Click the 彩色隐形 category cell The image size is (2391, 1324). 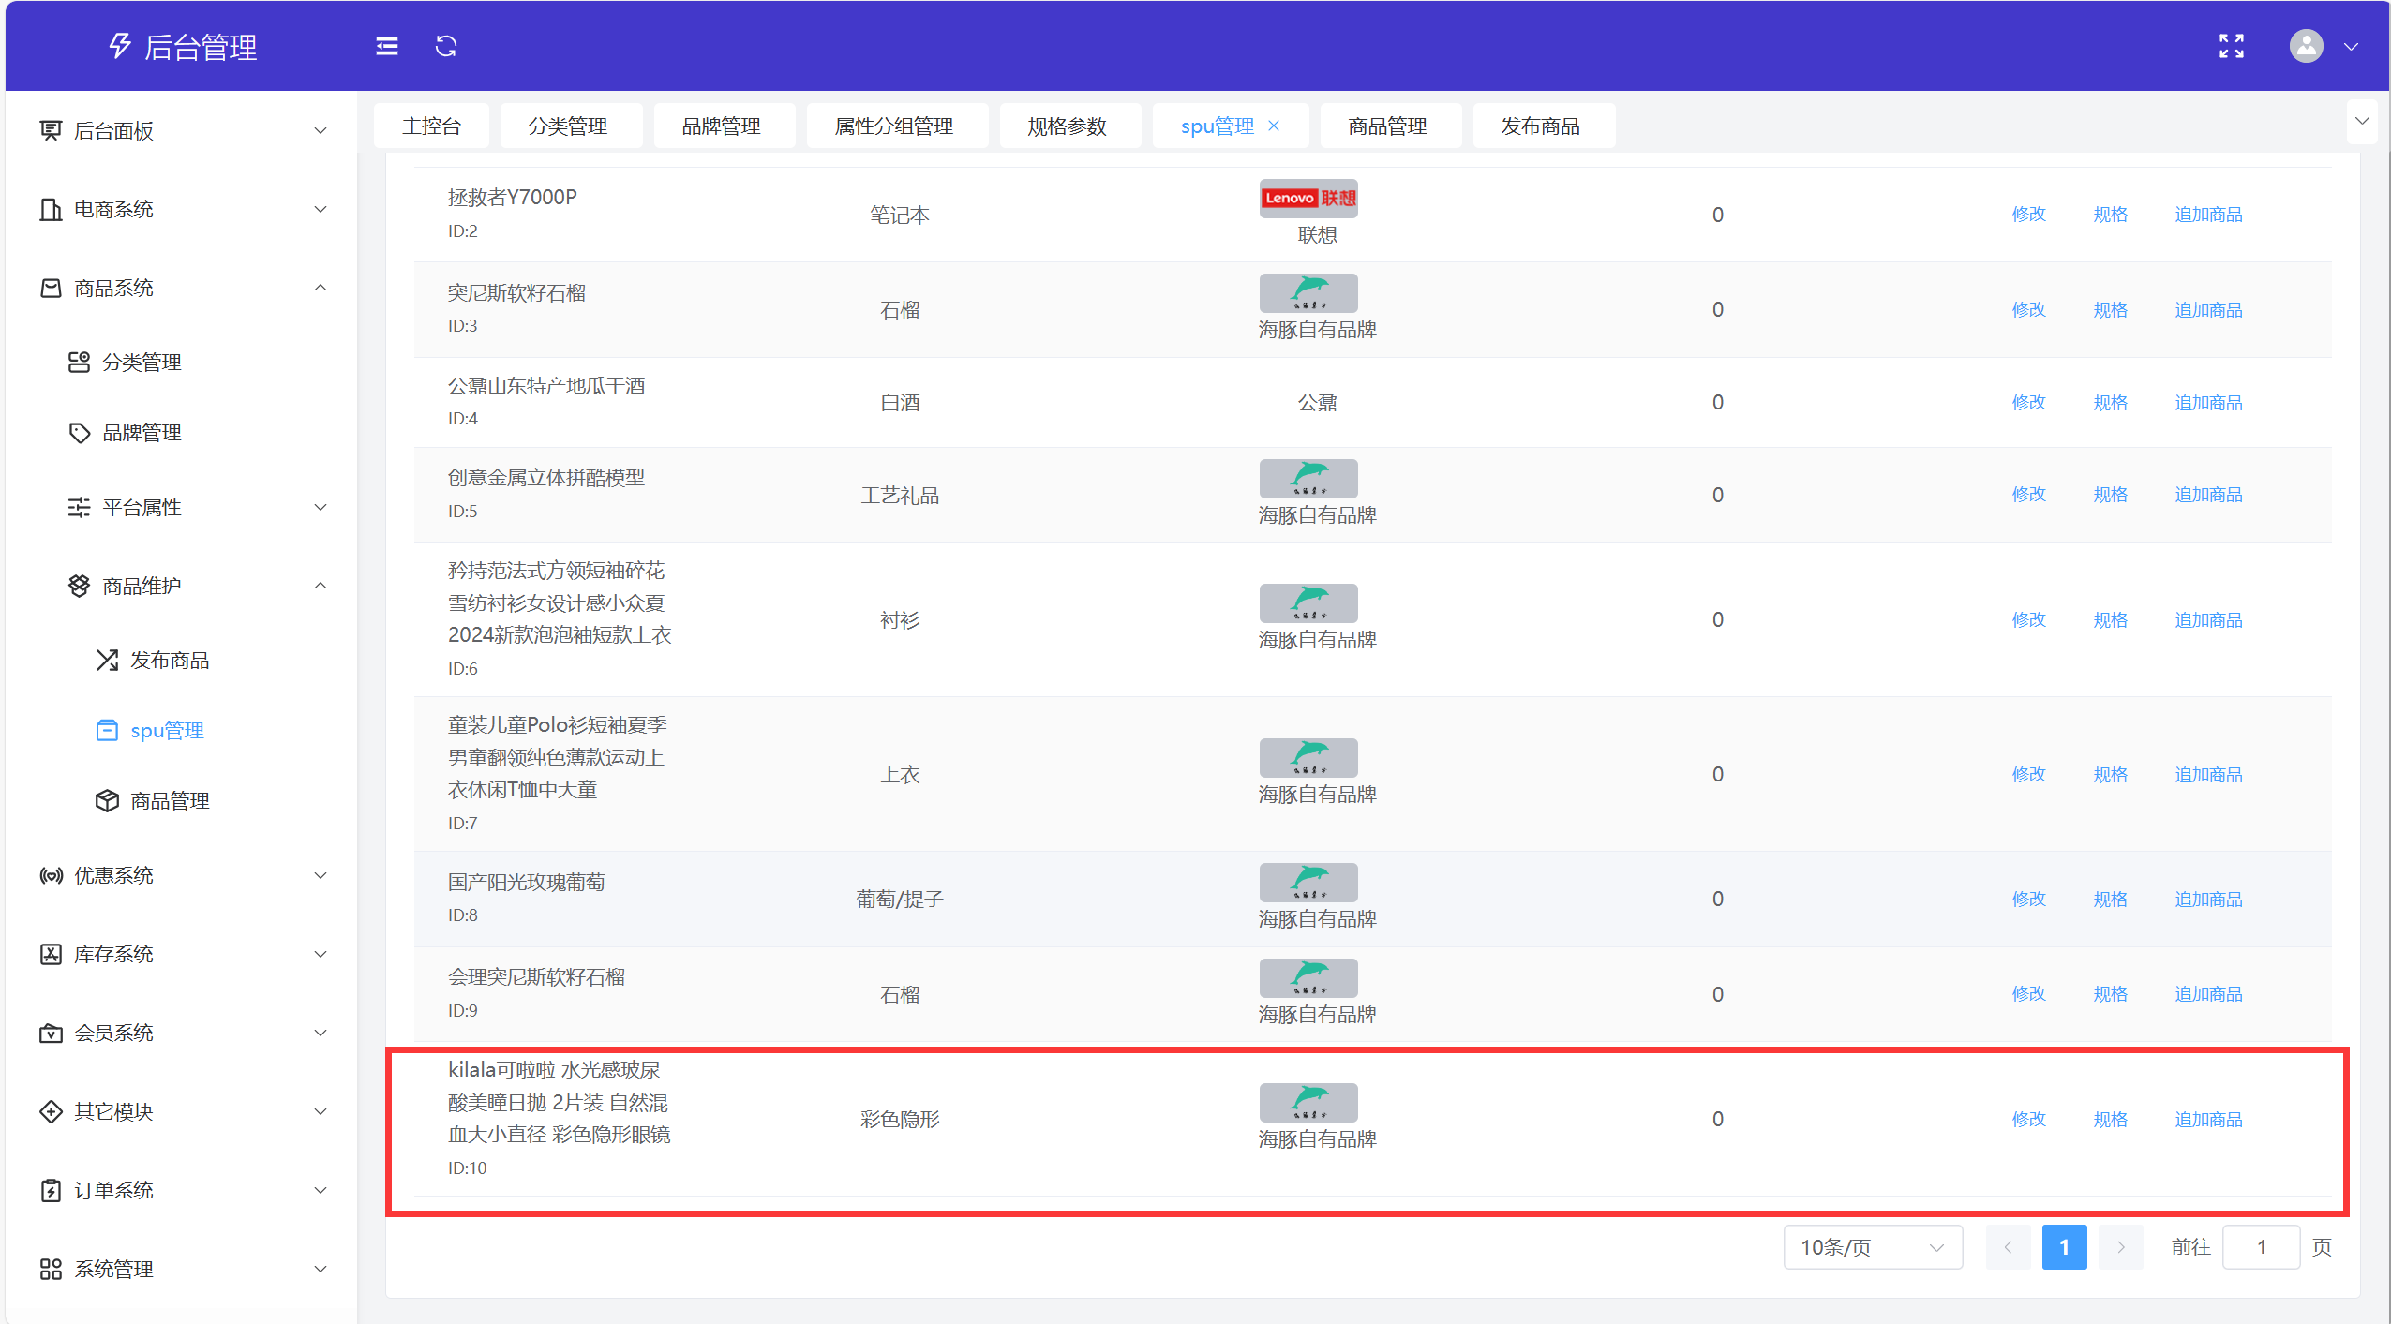tap(900, 1119)
